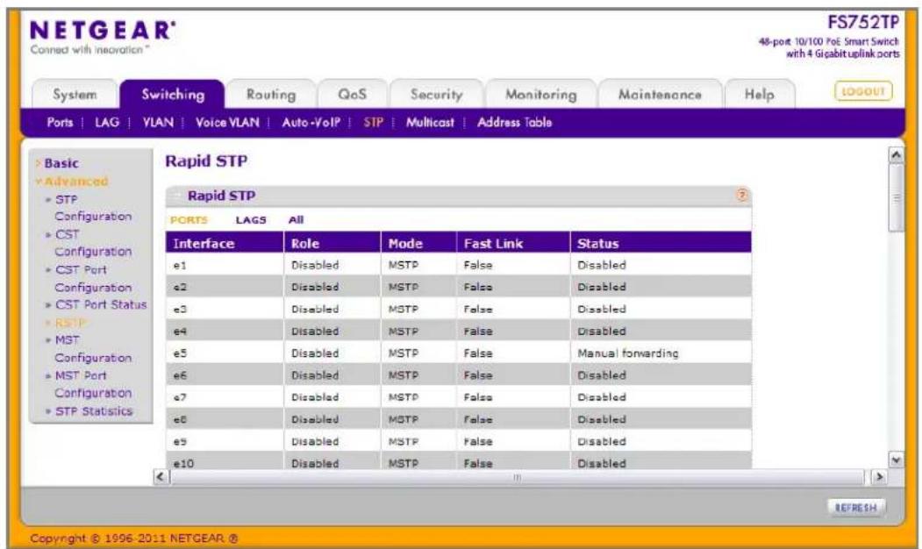
Task: Open MST Configuration in sidebar
Action: [x=93, y=349]
